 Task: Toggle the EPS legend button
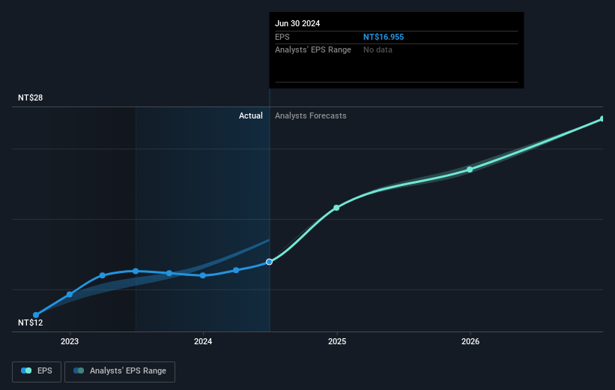coord(37,371)
